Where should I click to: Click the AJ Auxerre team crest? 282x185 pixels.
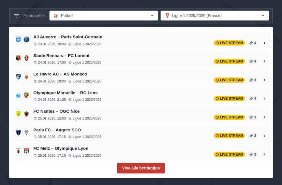point(18,40)
